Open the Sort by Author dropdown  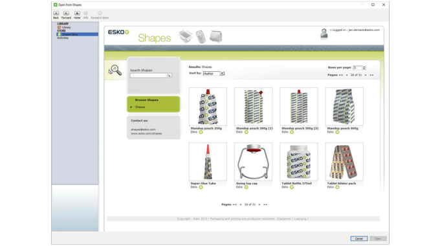214,73
